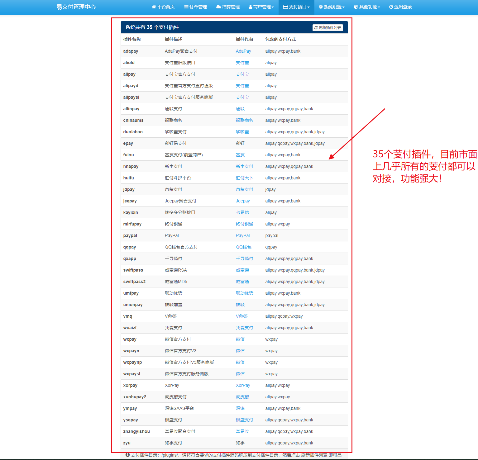Click the power icon beside 退出登录
The image size is (478, 460).
pos(391,7)
